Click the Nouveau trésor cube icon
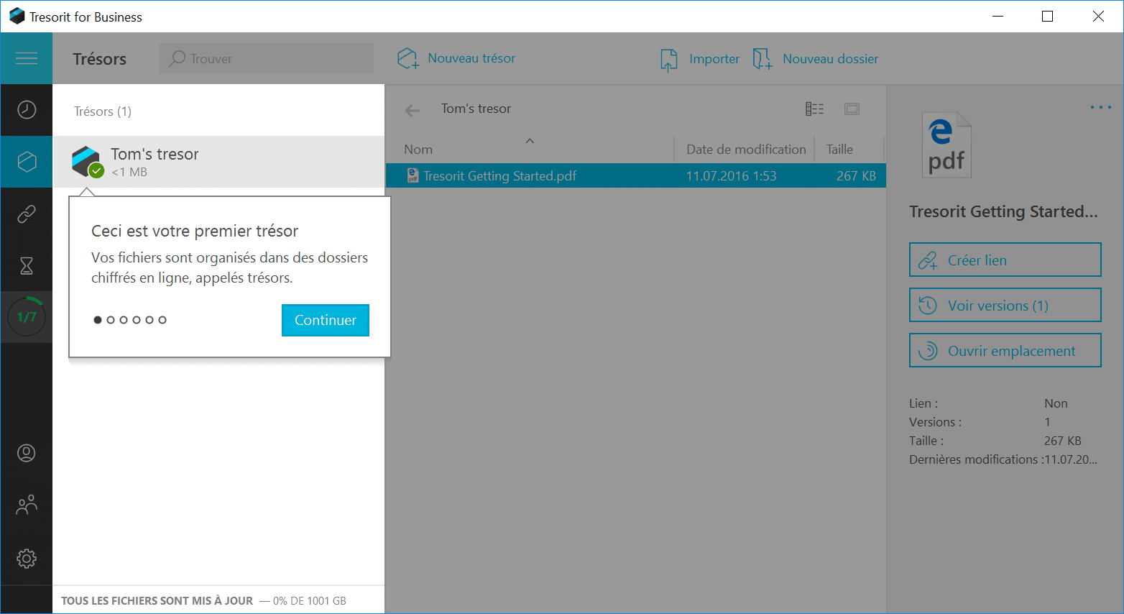This screenshot has height=614, width=1124. 407,58
